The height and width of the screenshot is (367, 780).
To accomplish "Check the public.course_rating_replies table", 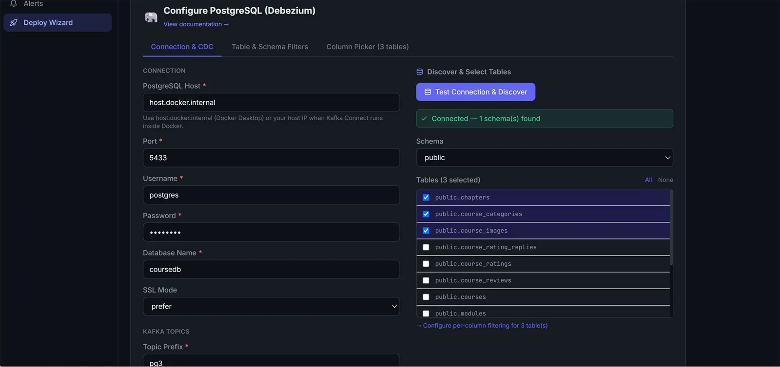I will point(426,247).
